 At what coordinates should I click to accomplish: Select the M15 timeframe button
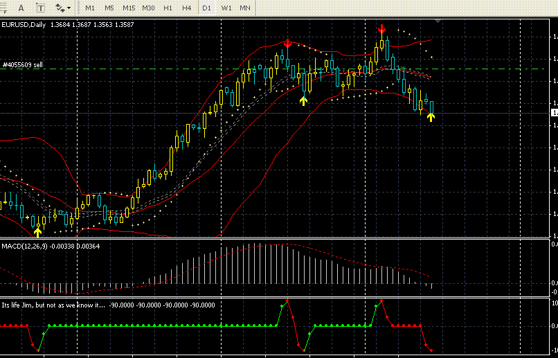click(129, 8)
